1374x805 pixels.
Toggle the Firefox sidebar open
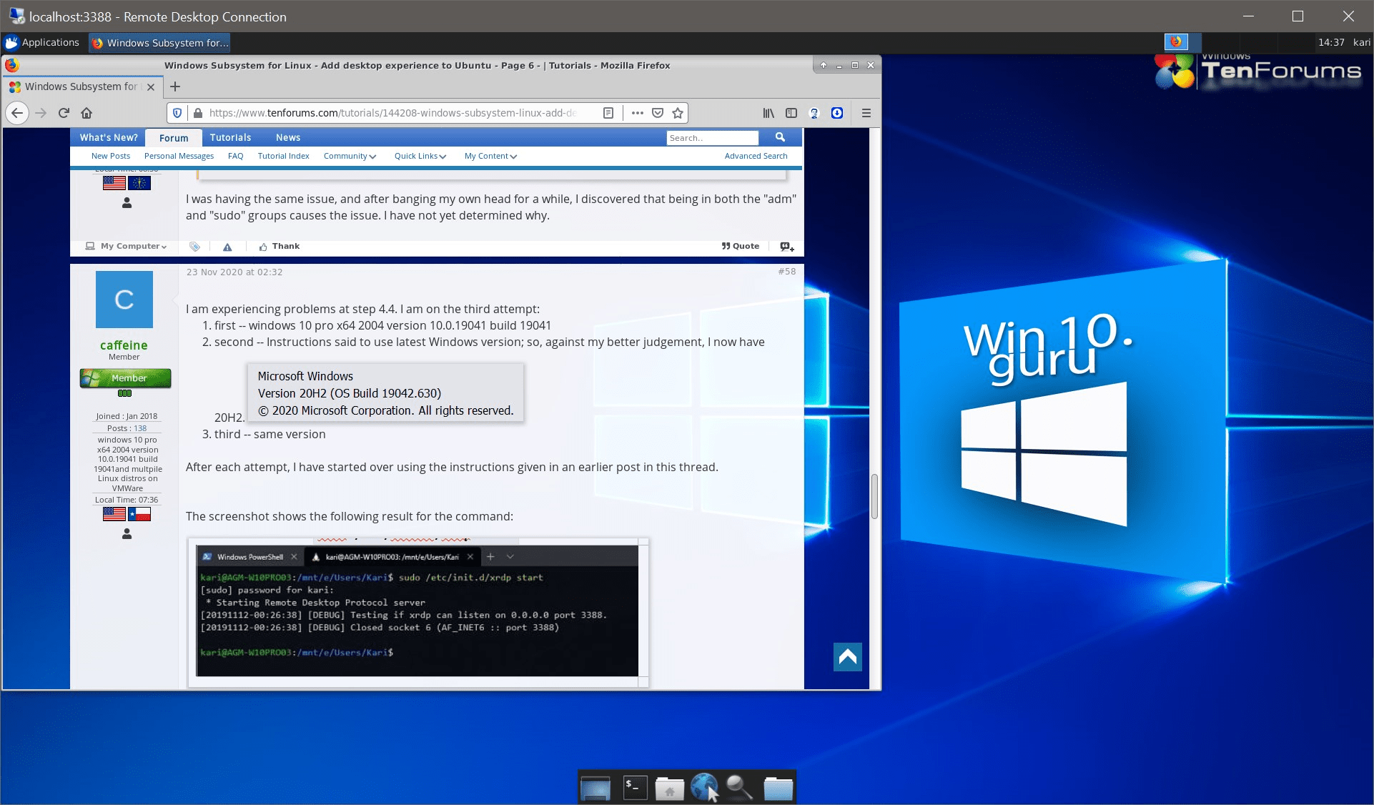[x=791, y=113]
